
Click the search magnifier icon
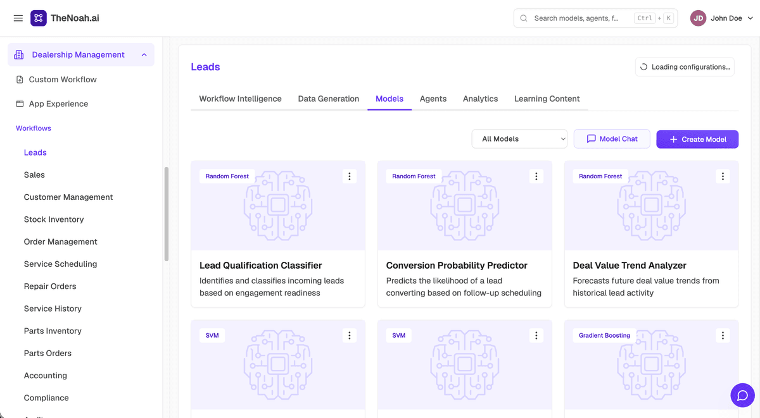[x=524, y=18]
